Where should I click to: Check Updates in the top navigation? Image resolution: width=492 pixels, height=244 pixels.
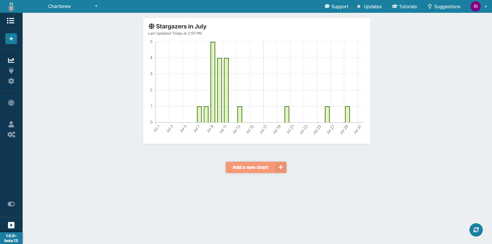(369, 6)
